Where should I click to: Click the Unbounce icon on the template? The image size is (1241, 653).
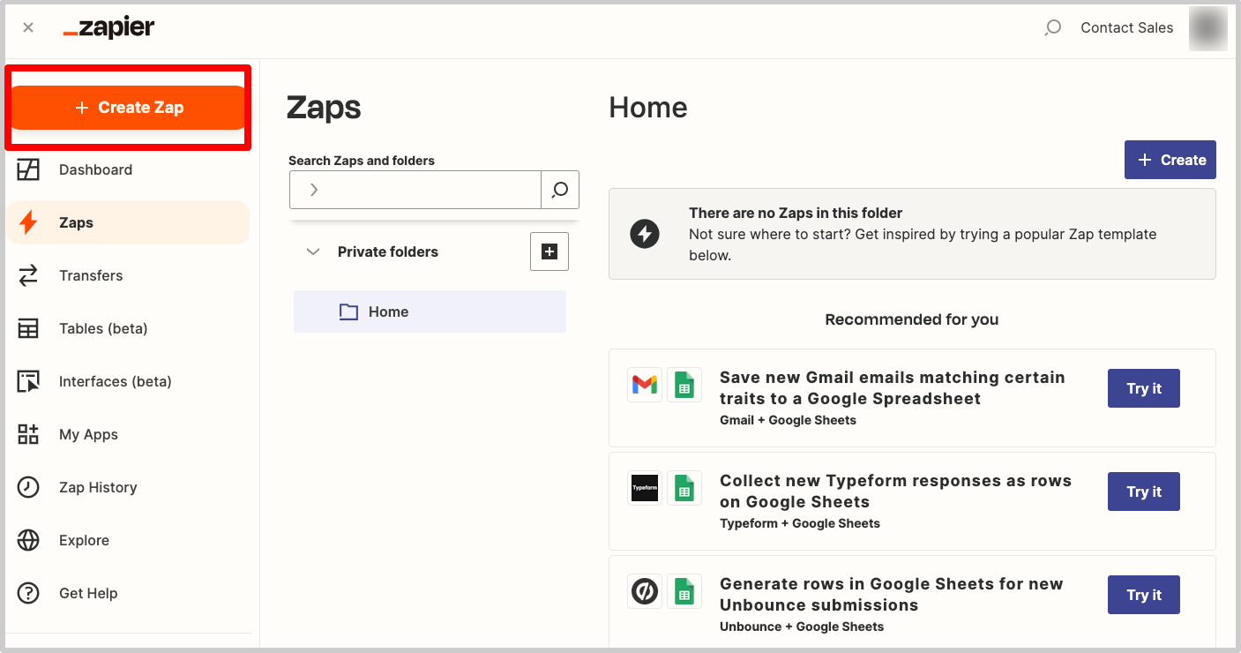click(x=645, y=591)
